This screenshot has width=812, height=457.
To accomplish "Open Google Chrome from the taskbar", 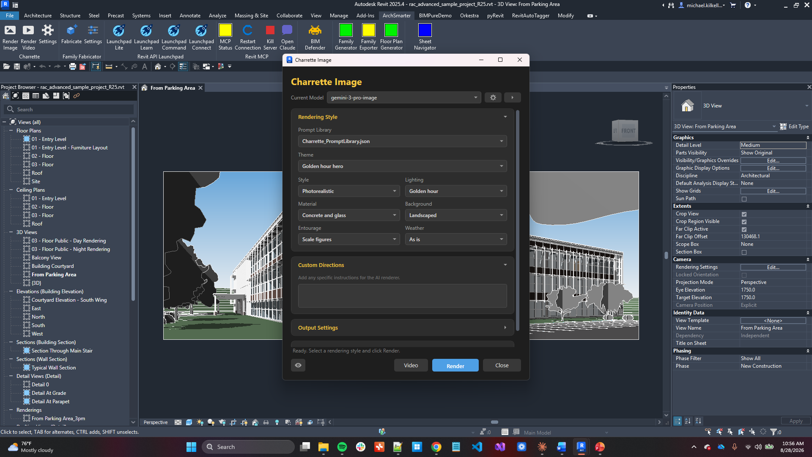I will tap(436, 447).
